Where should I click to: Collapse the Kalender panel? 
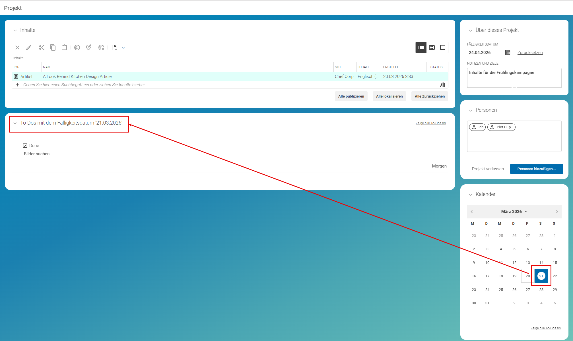tap(471, 195)
